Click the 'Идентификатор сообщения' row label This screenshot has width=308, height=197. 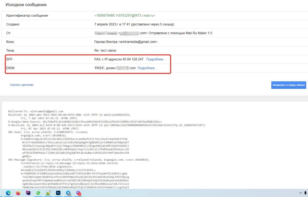click(x=27, y=15)
